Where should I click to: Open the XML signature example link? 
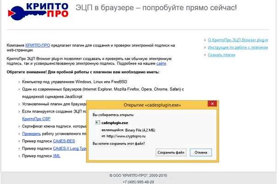[57, 156]
